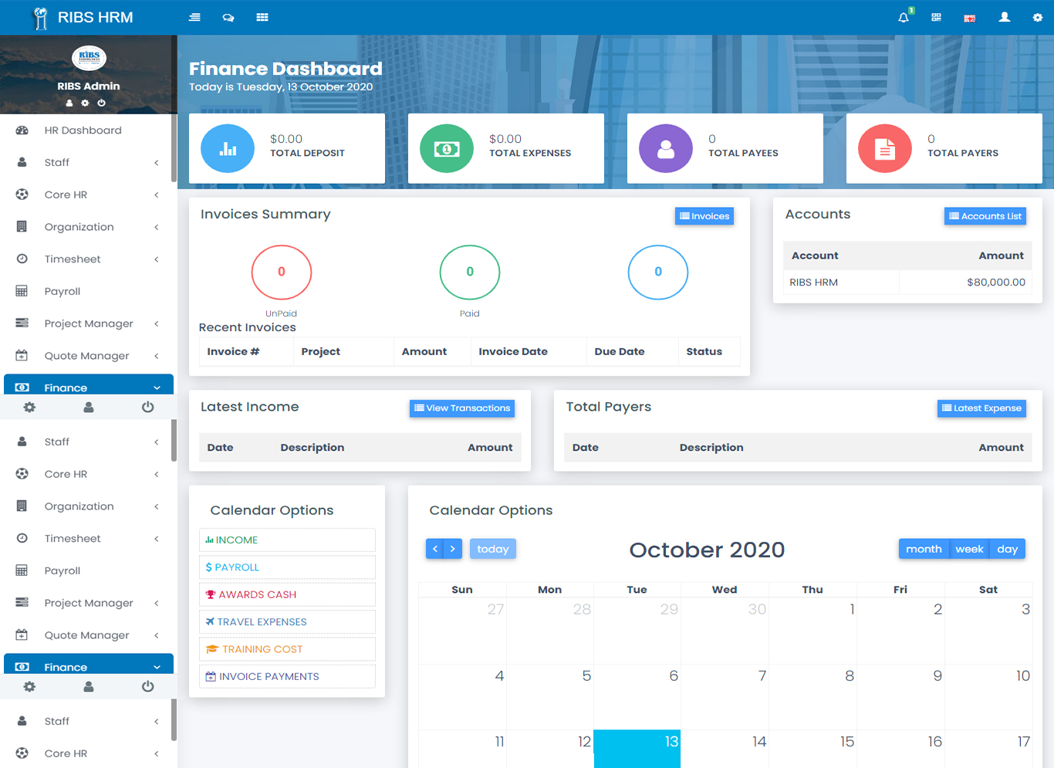Viewport: 1054px width, 768px height.
Task: Expand the Project Manager menu
Action: [86, 323]
